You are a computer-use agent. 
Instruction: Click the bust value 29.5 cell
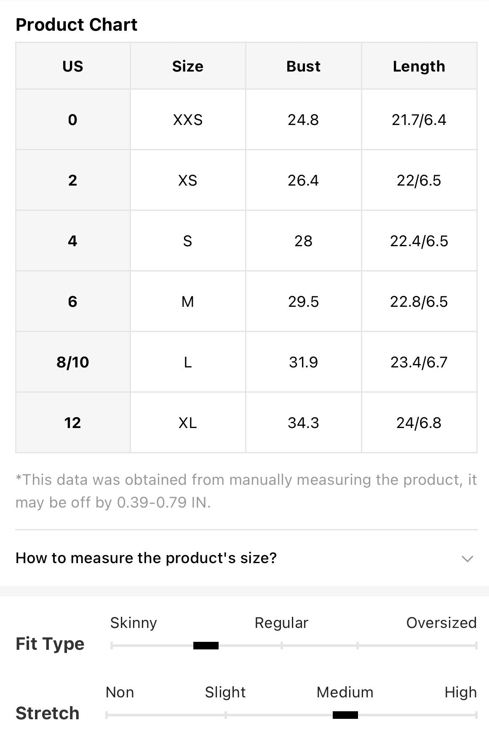[x=303, y=301]
